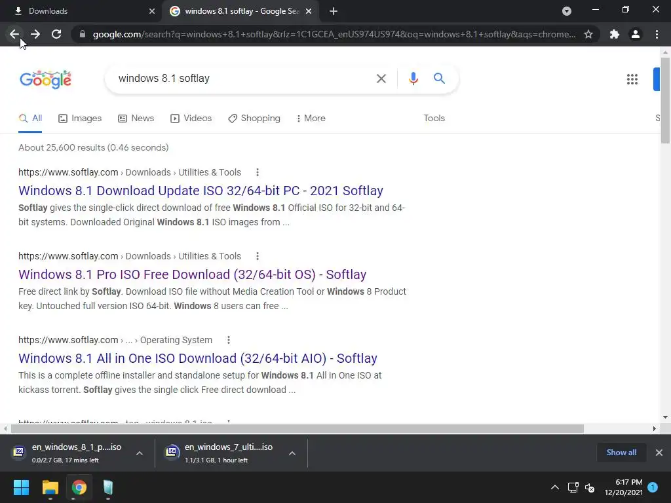671x503 pixels.
Task: Click the About 25,600 results text
Action: pos(93,147)
